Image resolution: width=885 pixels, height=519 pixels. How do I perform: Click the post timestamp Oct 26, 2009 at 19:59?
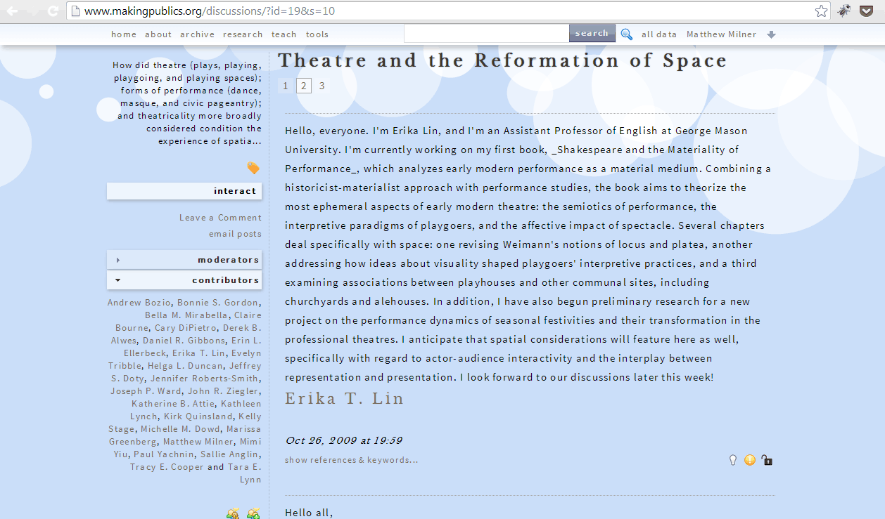344,441
